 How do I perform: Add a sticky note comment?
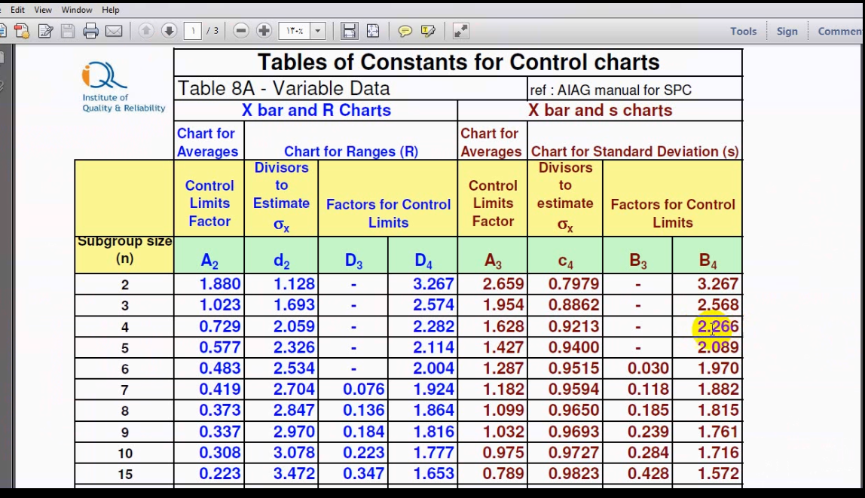click(405, 31)
